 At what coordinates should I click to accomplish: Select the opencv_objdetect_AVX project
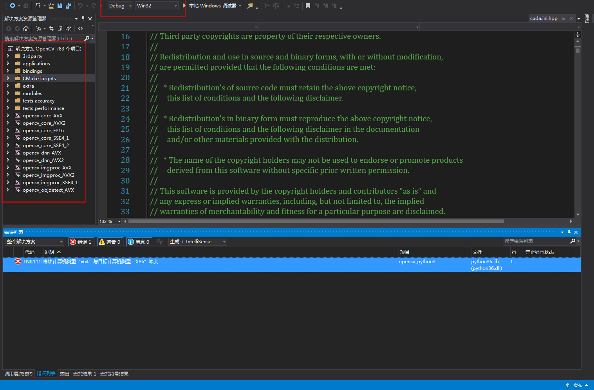coord(48,190)
